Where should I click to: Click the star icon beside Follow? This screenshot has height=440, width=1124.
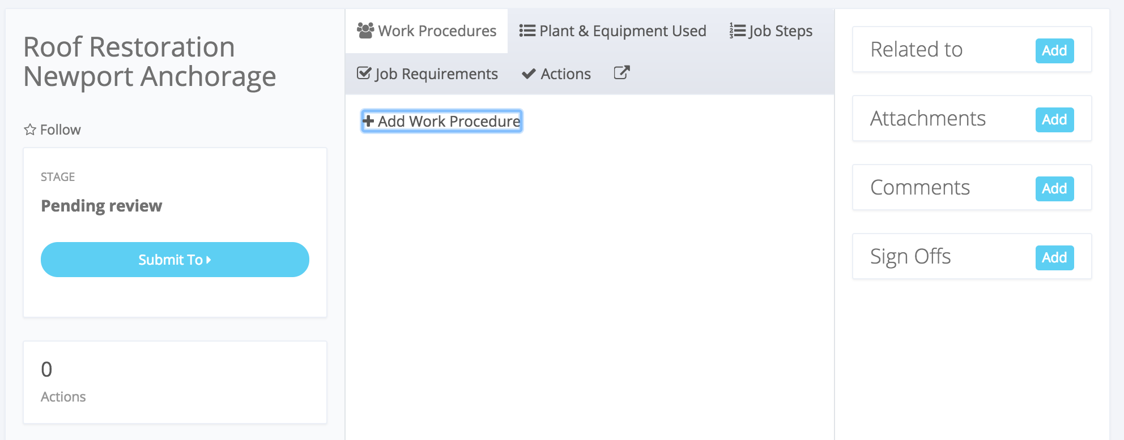(30, 130)
